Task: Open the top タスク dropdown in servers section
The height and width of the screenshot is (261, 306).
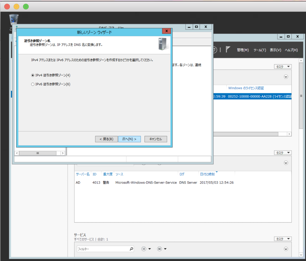Action: pos(283,67)
